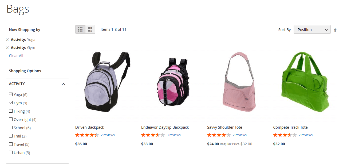Uncheck the Yoga activity checkbox
The height and width of the screenshot is (164, 347).
(11, 94)
